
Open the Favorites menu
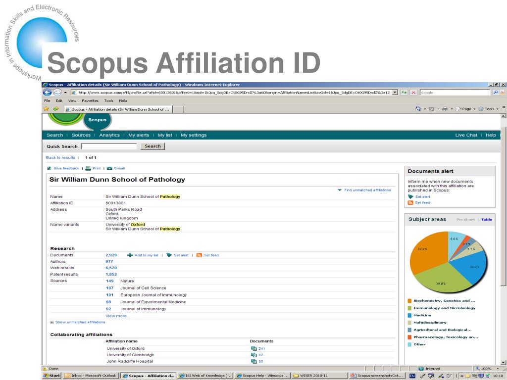point(90,101)
